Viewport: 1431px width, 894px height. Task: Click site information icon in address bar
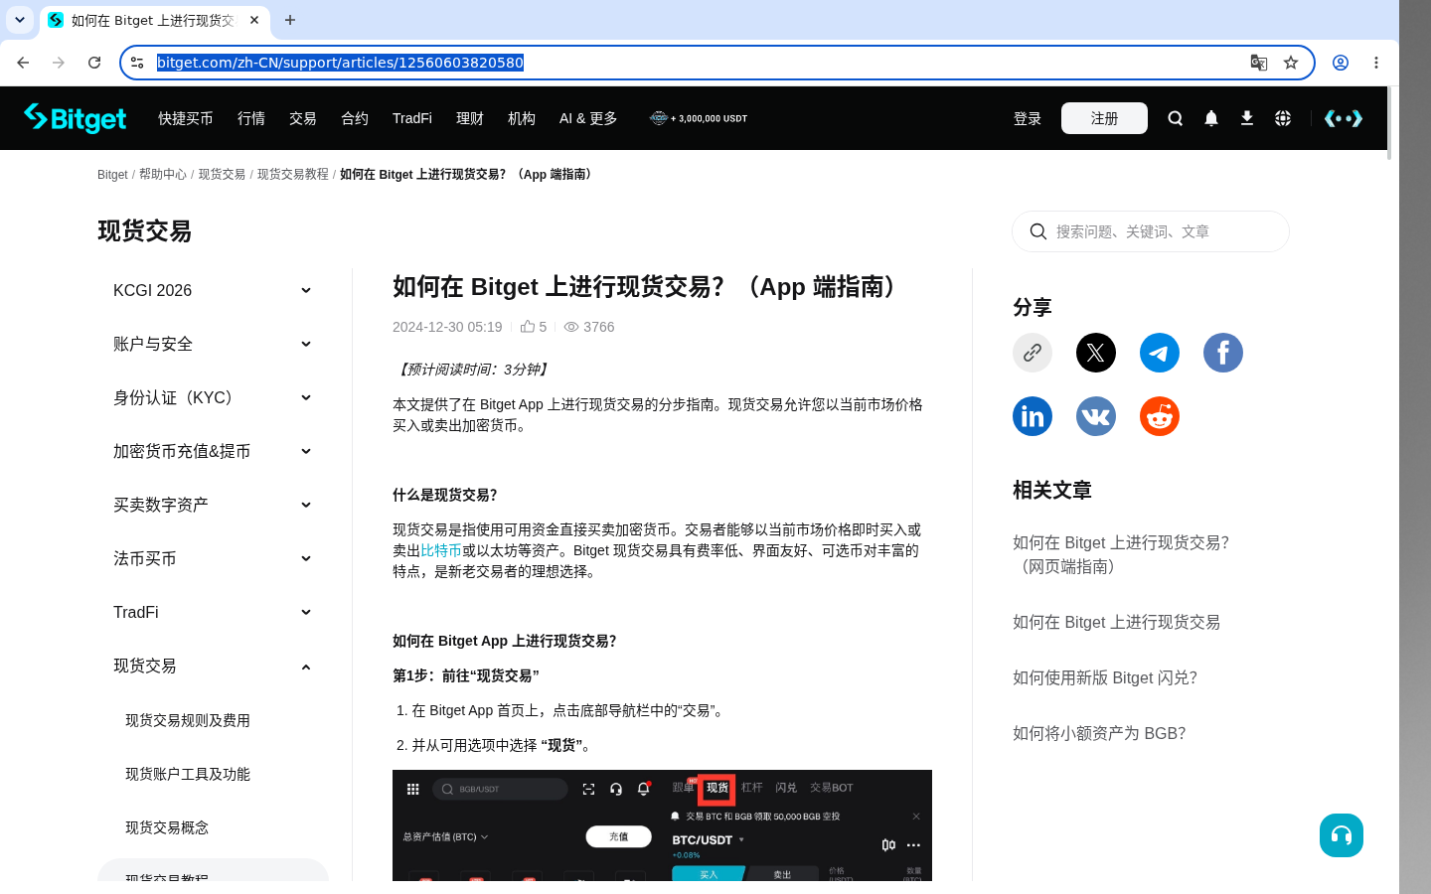coord(138,63)
